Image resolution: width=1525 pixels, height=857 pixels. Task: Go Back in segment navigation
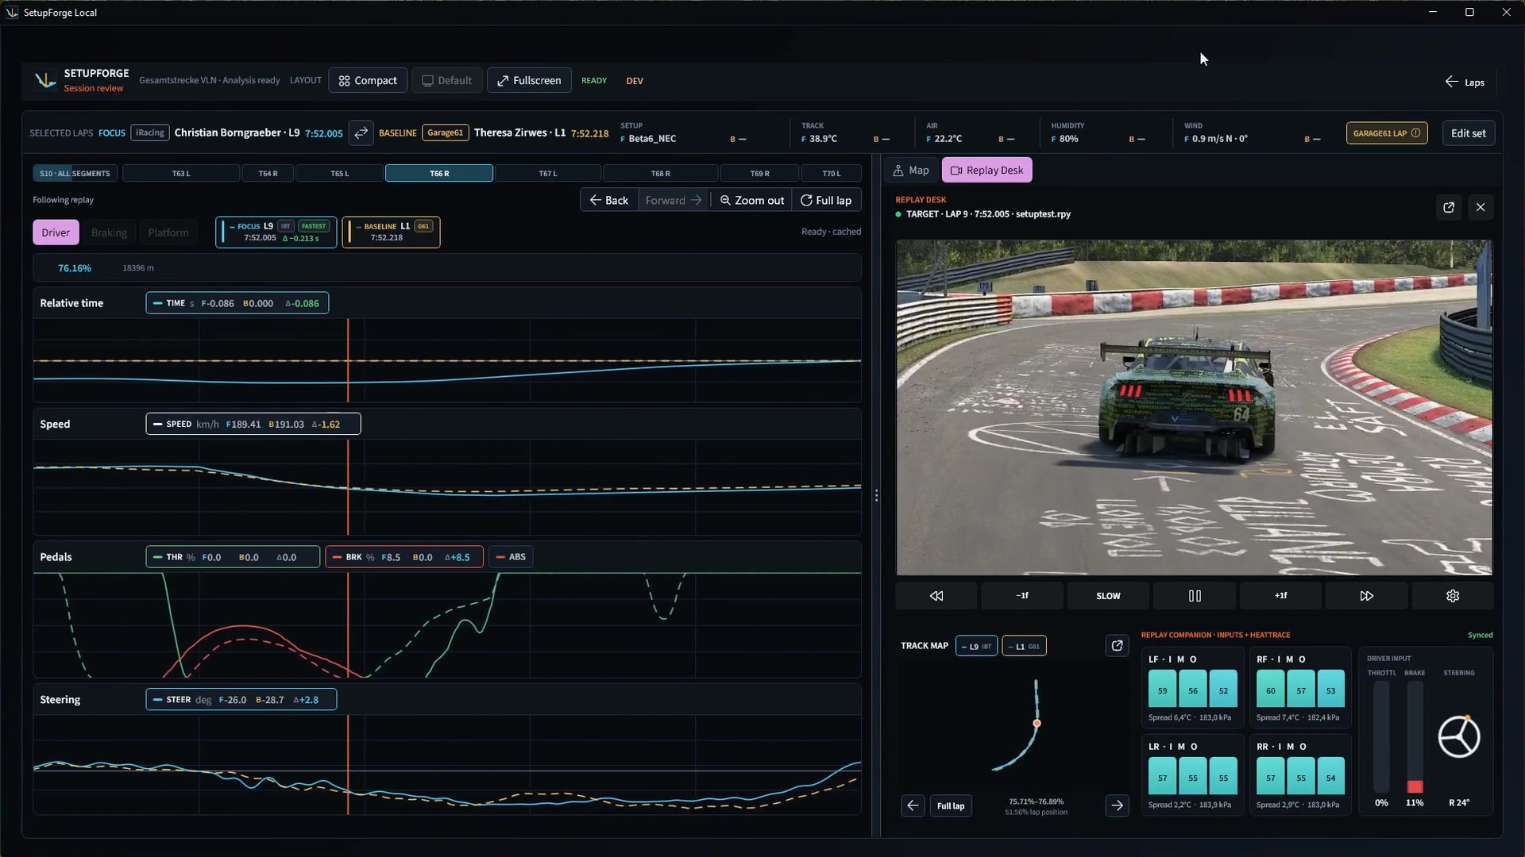point(609,201)
